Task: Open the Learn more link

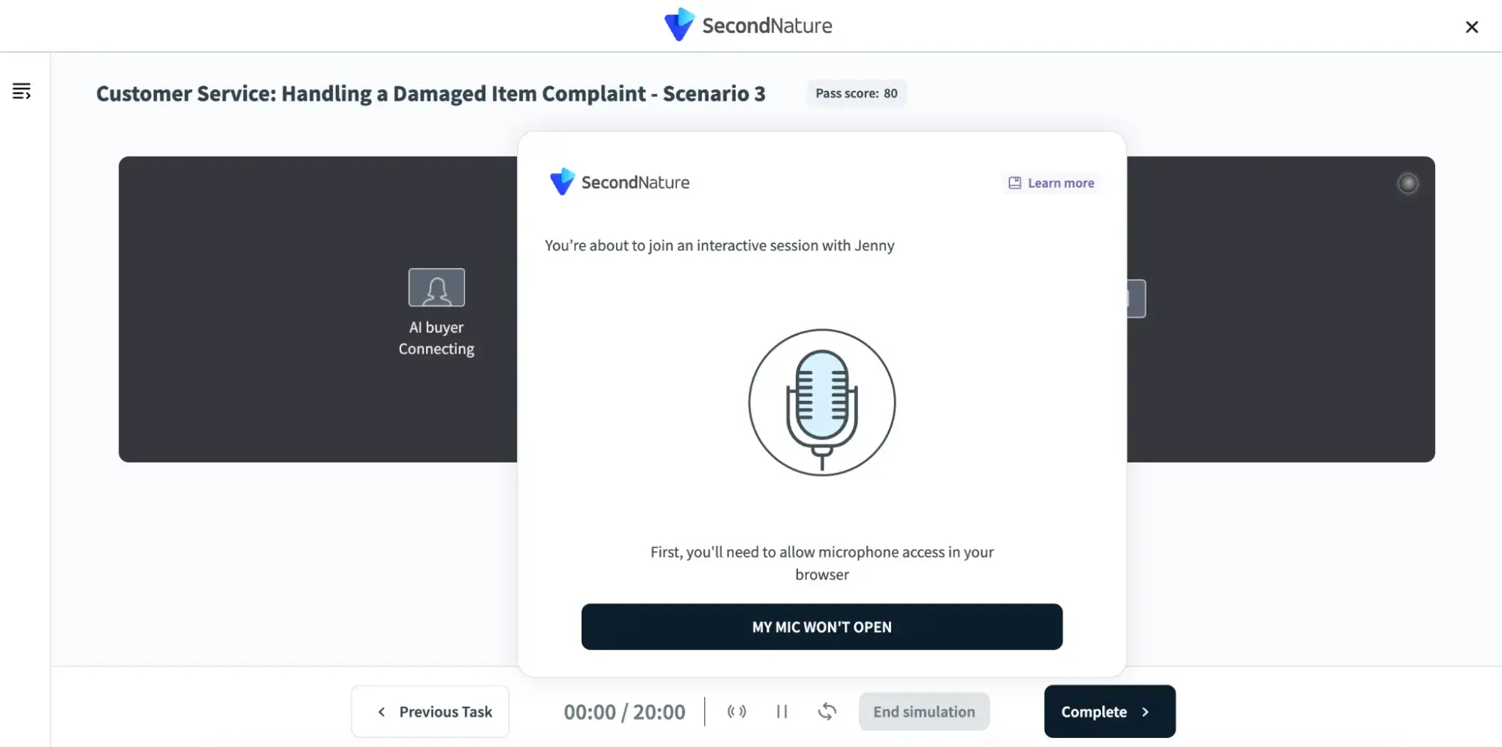Action: [1051, 183]
